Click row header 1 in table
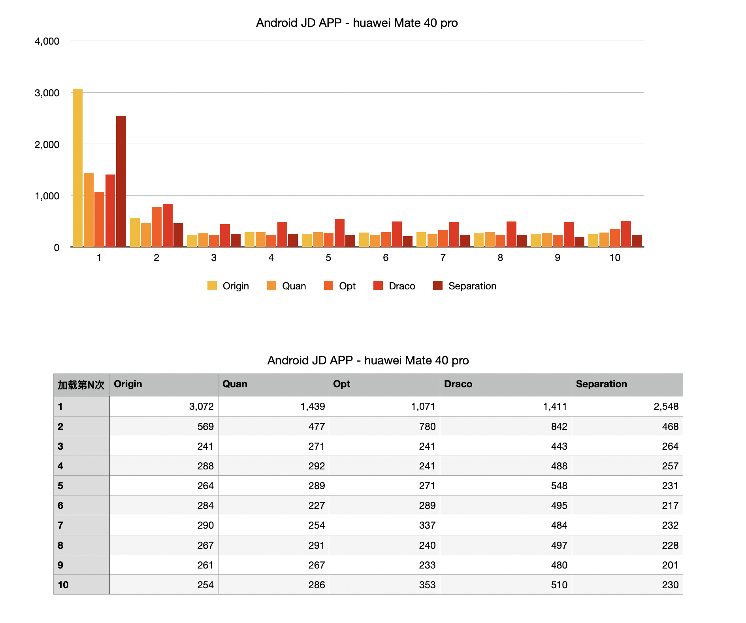The image size is (746, 623). 81,406
